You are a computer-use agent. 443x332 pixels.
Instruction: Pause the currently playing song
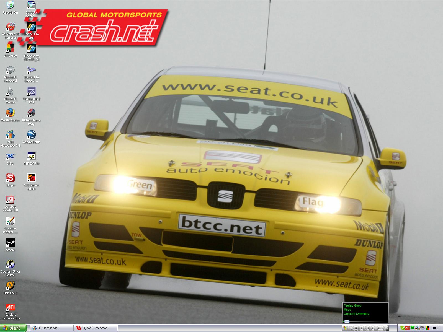click(356, 328)
